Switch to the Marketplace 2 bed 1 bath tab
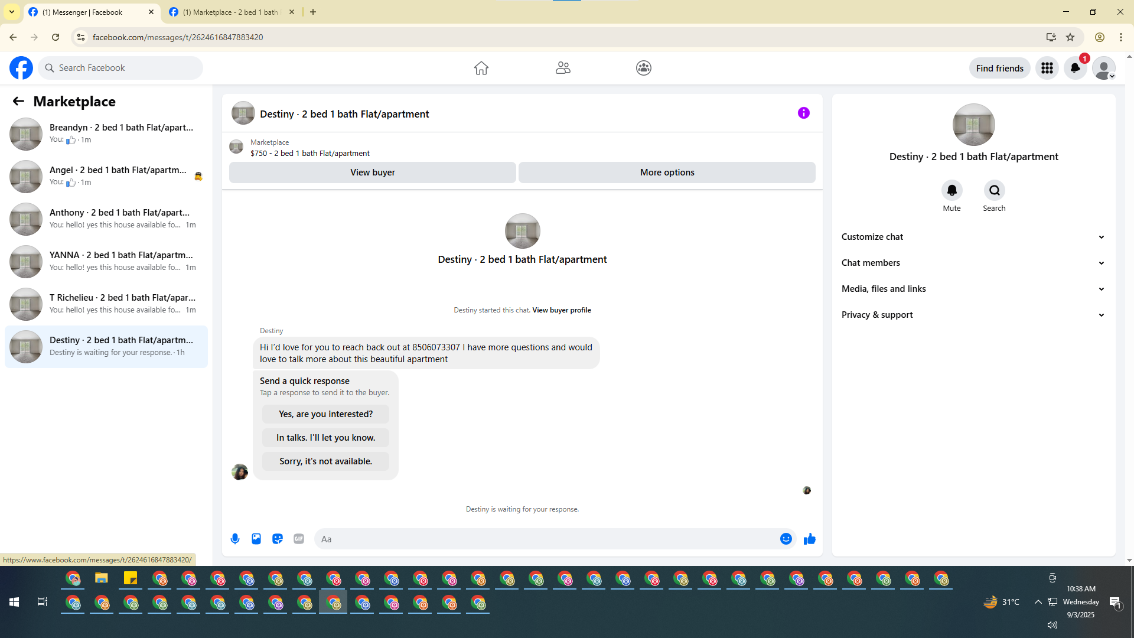Image resolution: width=1134 pixels, height=638 pixels. [232, 12]
